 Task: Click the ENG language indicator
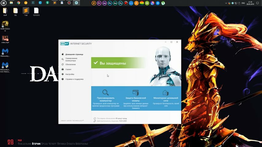(x=243, y=3)
